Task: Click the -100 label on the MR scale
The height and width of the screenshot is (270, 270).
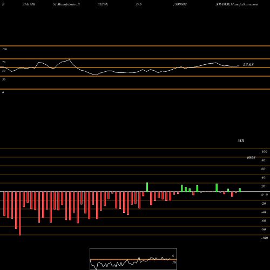Action: (x=265, y=238)
